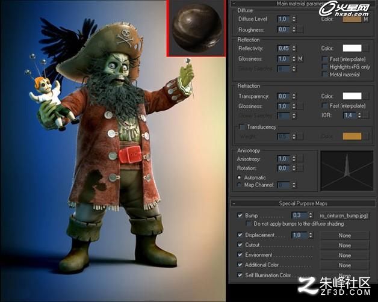Enable Refraction Fast (interpolate) checkbox
The height and width of the screenshot is (302, 378).
coord(325,106)
